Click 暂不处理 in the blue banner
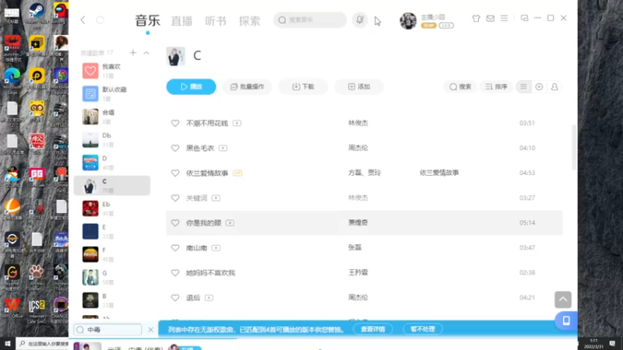623x350 pixels. 423,329
